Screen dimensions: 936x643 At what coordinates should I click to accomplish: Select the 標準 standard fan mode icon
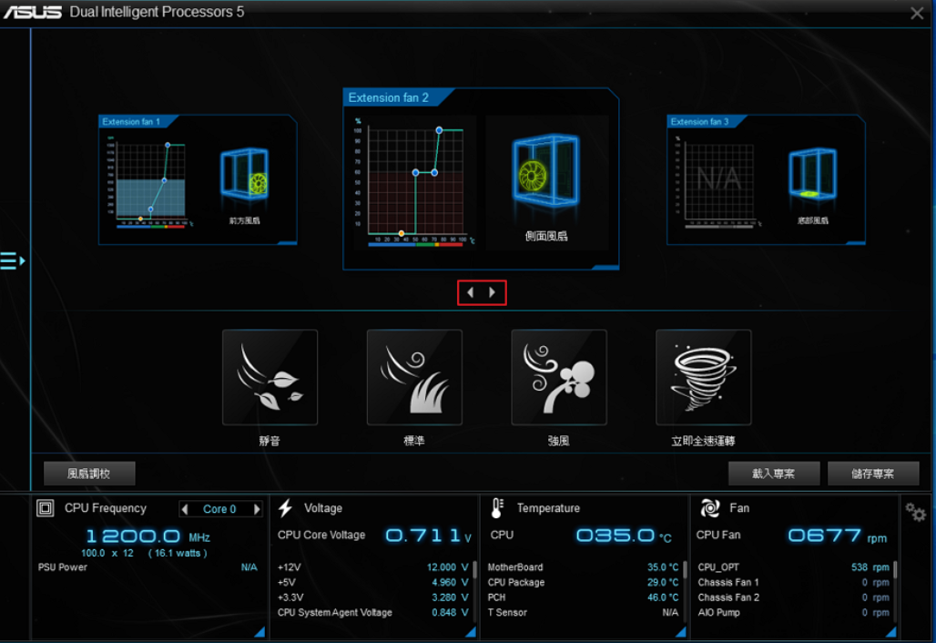(x=414, y=377)
